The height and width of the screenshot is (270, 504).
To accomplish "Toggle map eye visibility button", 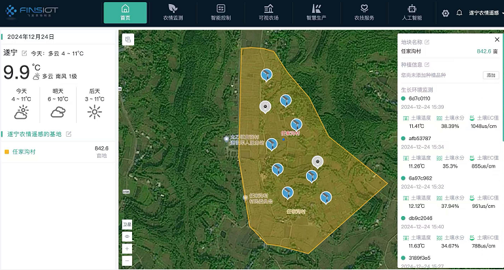I will pyautogui.click(x=127, y=237).
